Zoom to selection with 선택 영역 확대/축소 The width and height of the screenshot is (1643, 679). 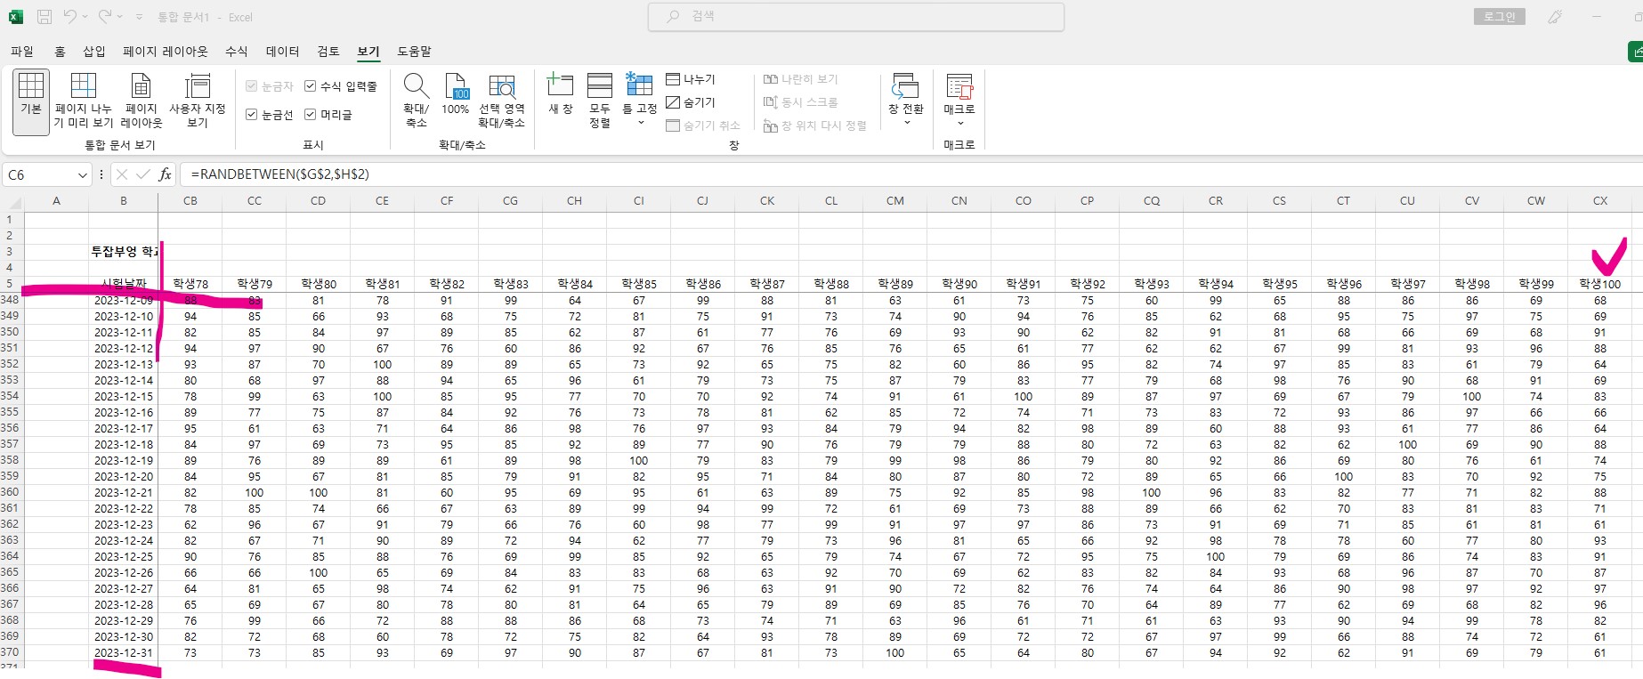[502, 101]
